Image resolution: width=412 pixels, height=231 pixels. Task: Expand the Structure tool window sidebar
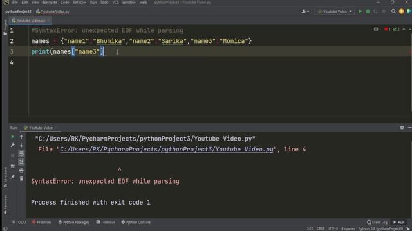click(x=5, y=177)
